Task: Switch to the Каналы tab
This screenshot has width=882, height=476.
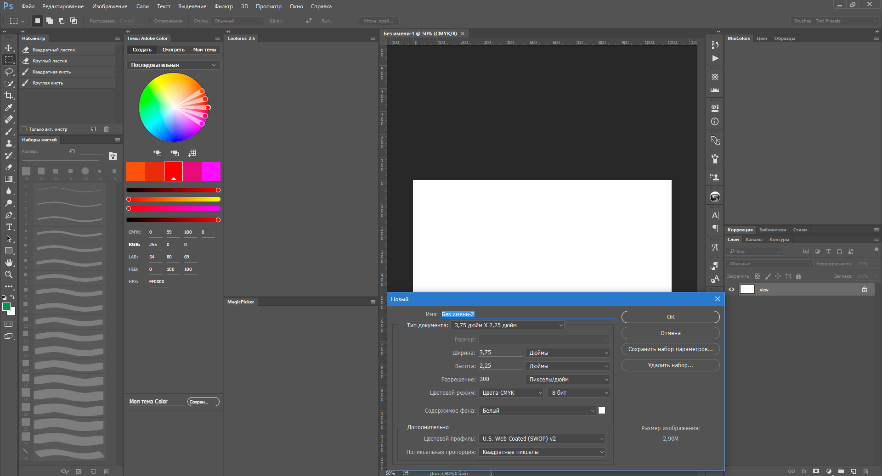Action: 754,240
